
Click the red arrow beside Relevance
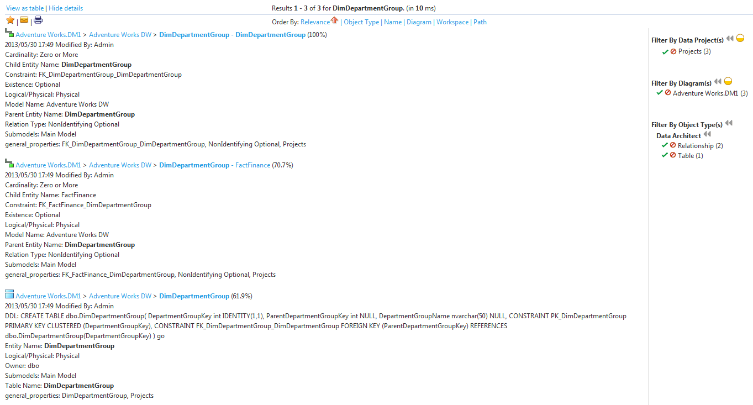(334, 20)
